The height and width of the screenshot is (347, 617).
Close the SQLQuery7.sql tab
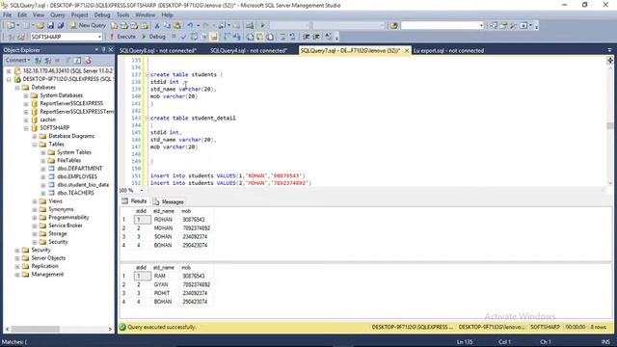pos(407,50)
